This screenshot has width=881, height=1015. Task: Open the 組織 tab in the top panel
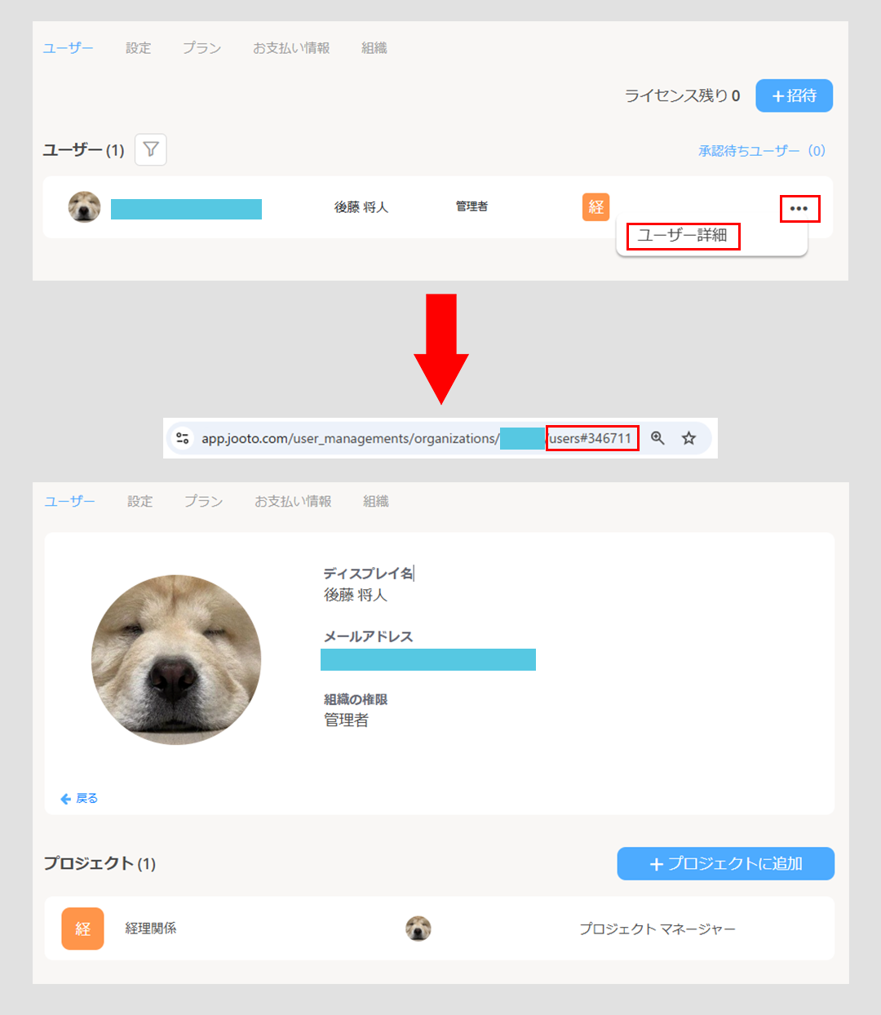pyautogui.click(x=374, y=48)
